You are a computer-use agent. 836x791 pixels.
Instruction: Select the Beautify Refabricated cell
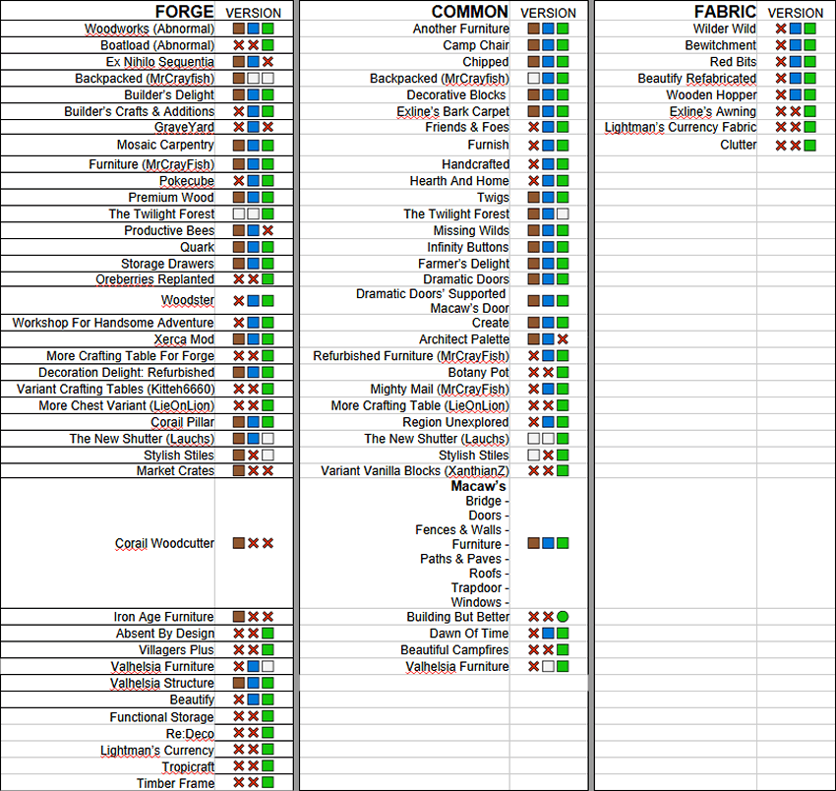tap(676, 79)
